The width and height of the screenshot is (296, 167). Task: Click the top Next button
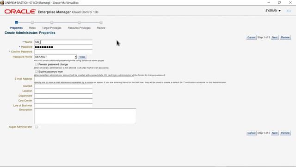point(275,37)
